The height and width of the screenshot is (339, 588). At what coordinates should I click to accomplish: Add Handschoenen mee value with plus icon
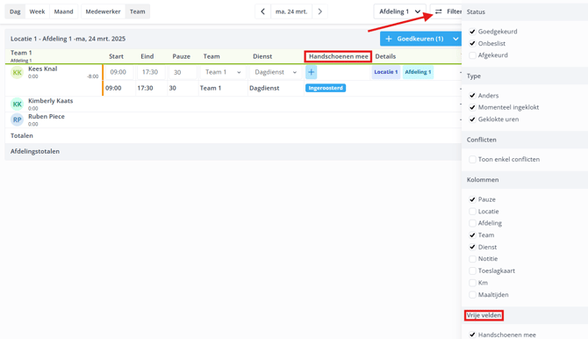311,72
